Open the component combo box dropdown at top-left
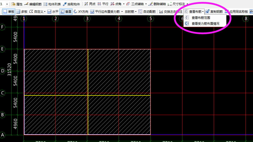Image resolution: width=253 pixels, height=142 pixels. click(x=7, y=4)
